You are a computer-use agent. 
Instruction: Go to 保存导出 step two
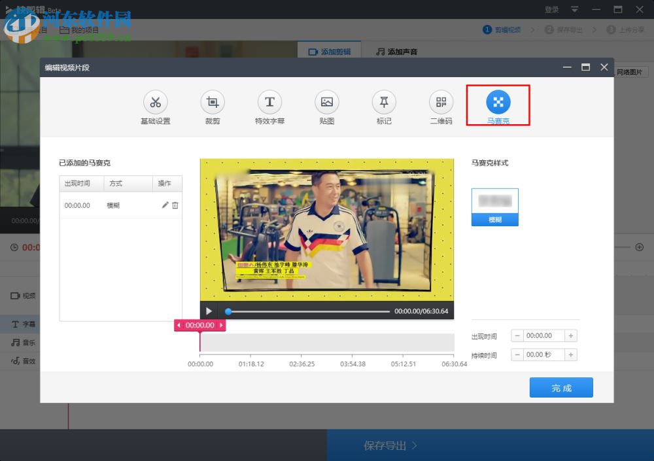tap(564, 29)
